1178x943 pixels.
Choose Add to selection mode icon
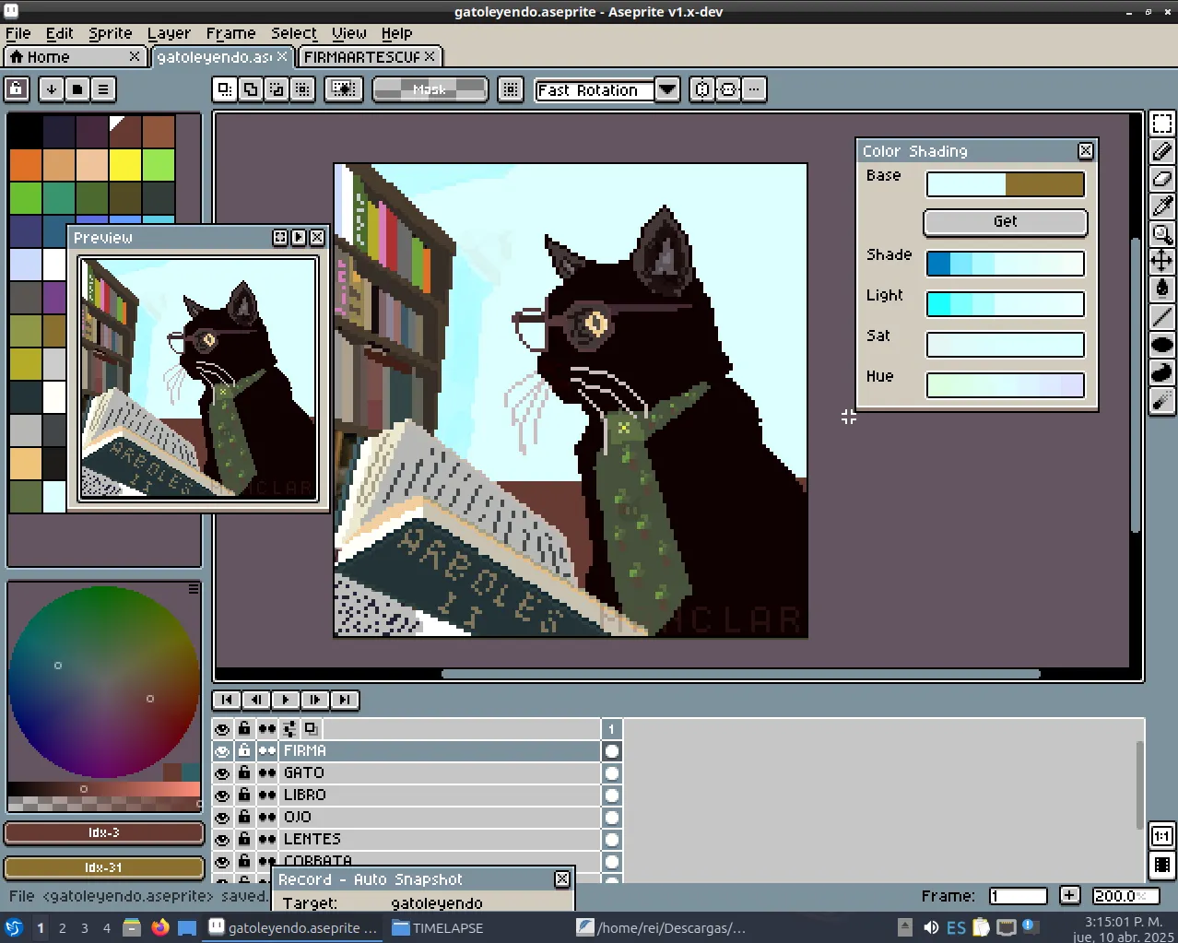click(x=250, y=89)
